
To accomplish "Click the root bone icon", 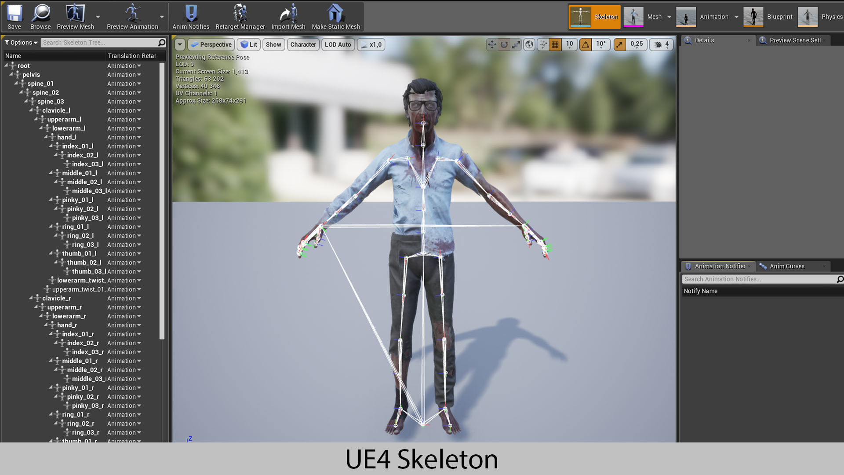I will 13,66.
